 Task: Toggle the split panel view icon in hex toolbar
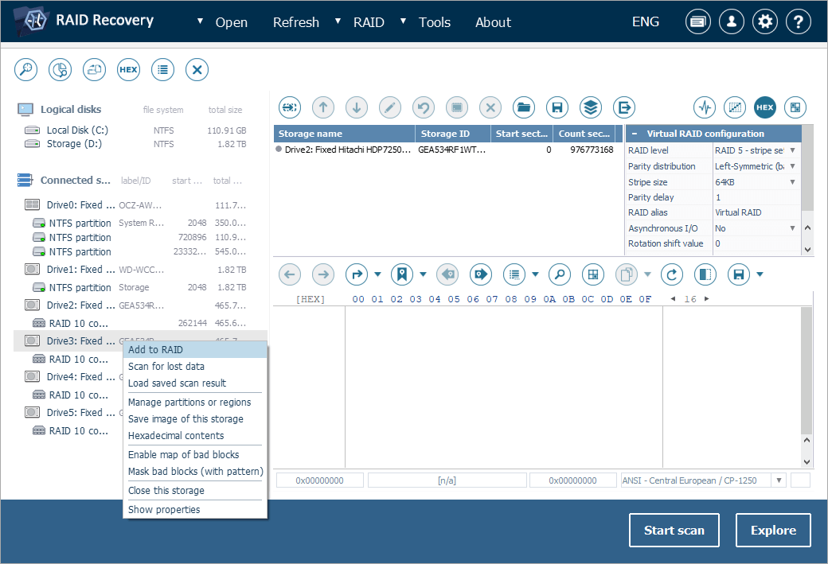[705, 274]
